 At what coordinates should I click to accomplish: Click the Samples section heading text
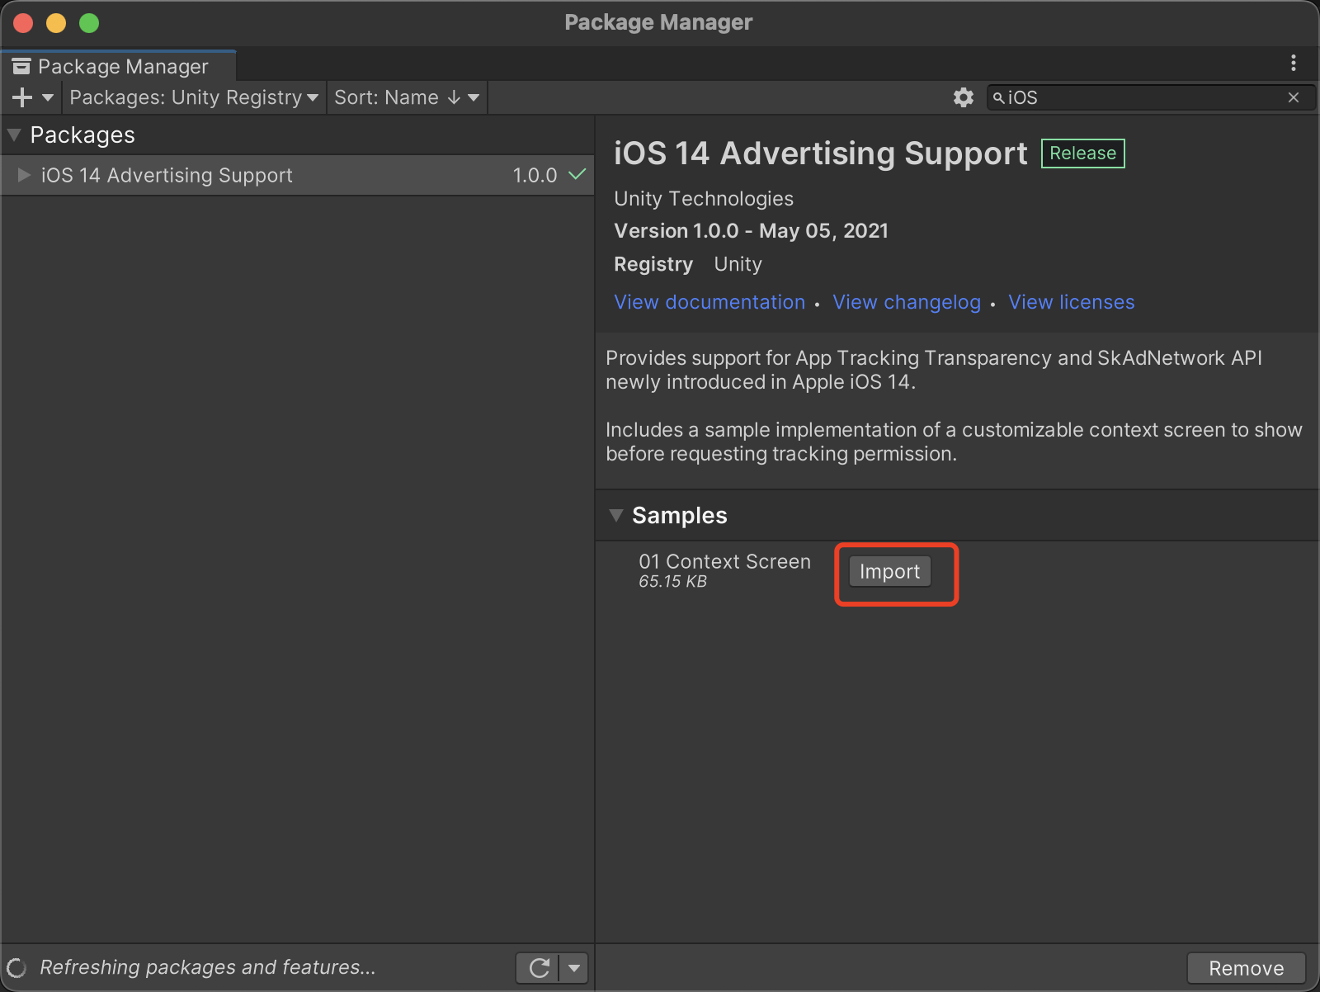tap(680, 515)
